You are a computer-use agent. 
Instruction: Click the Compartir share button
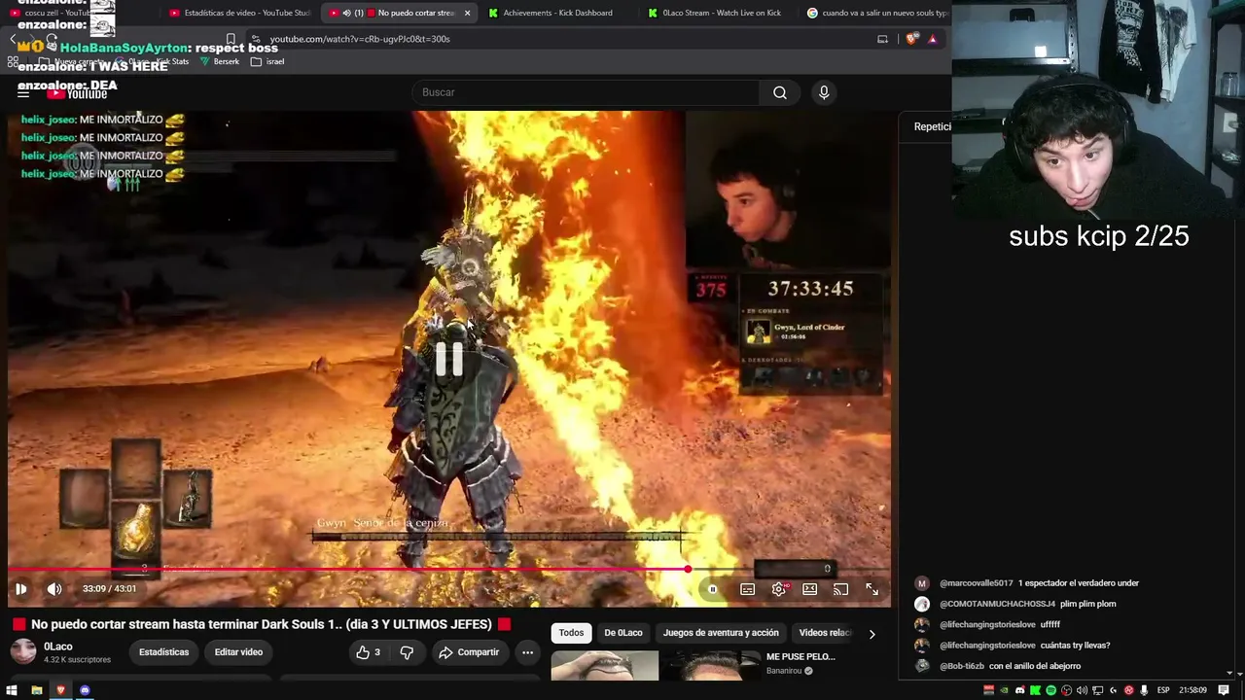468,652
